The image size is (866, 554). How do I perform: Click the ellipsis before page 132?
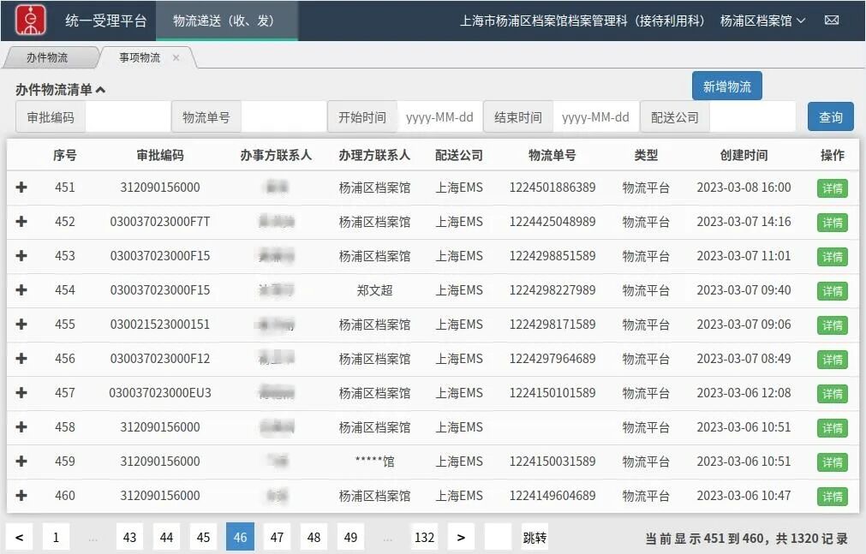click(387, 537)
